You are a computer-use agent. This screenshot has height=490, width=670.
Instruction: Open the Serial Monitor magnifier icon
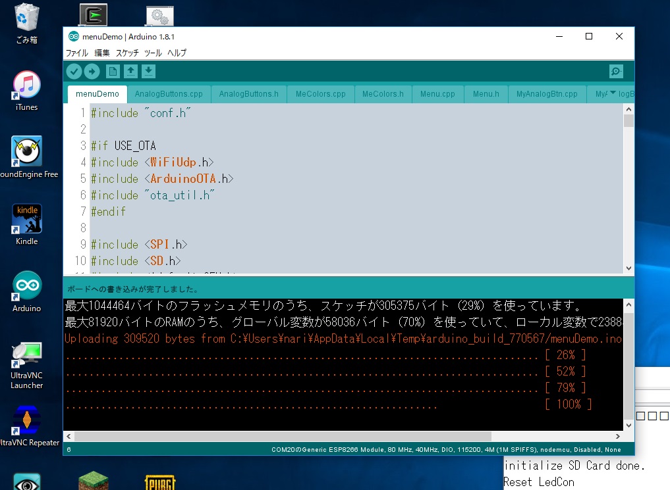coord(616,72)
